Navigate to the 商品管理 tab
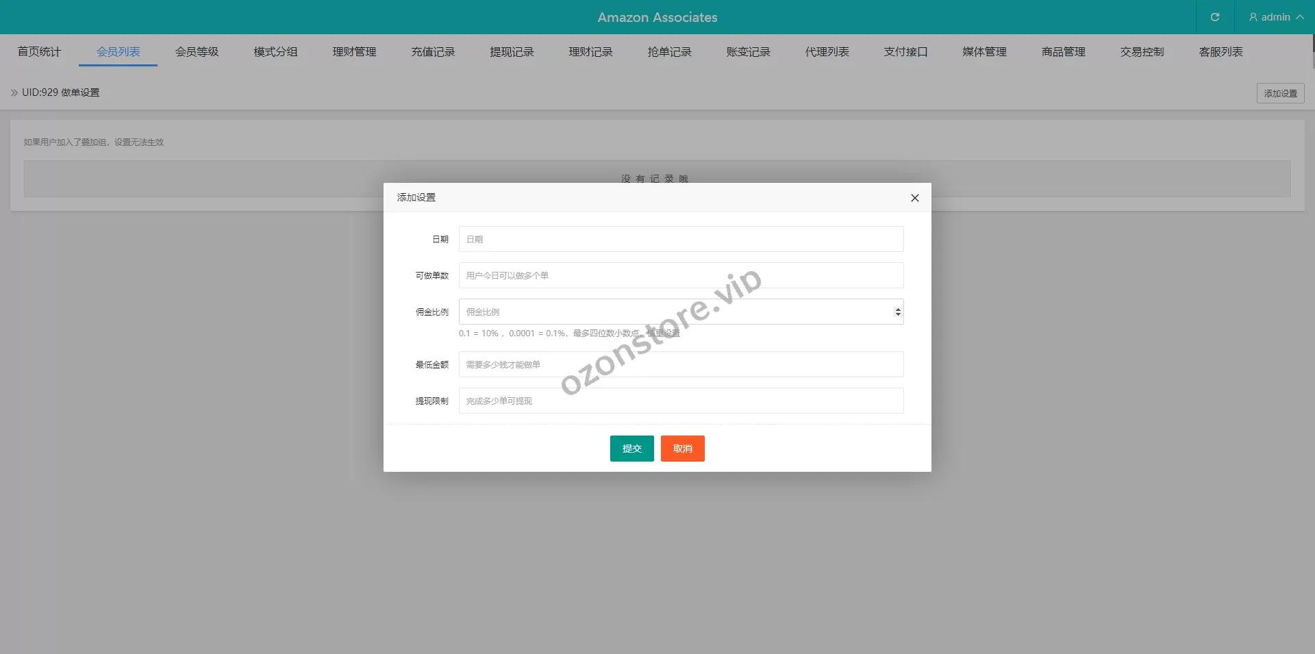The height and width of the screenshot is (654, 1315). click(1063, 52)
